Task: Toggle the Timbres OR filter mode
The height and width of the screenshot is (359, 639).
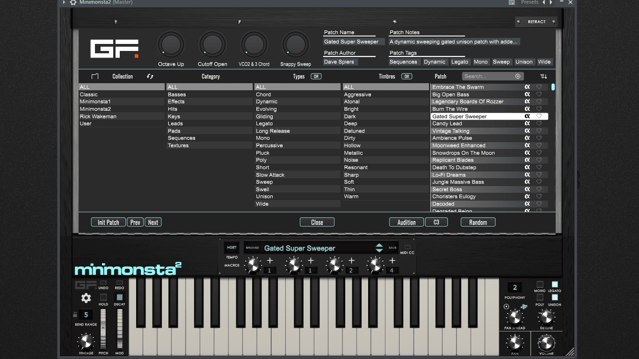Action: [407, 76]
